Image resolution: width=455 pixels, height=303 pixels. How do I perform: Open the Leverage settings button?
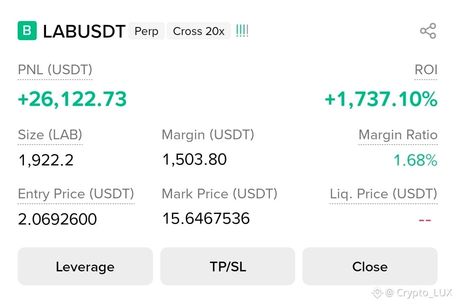click(x=85, y=266)
